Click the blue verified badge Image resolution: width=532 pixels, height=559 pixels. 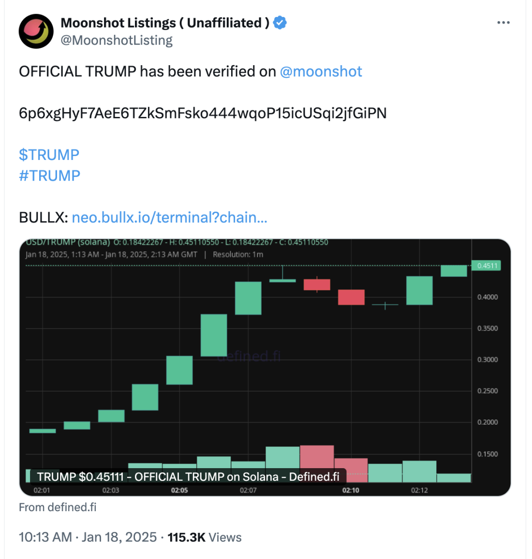pos(280,23)
